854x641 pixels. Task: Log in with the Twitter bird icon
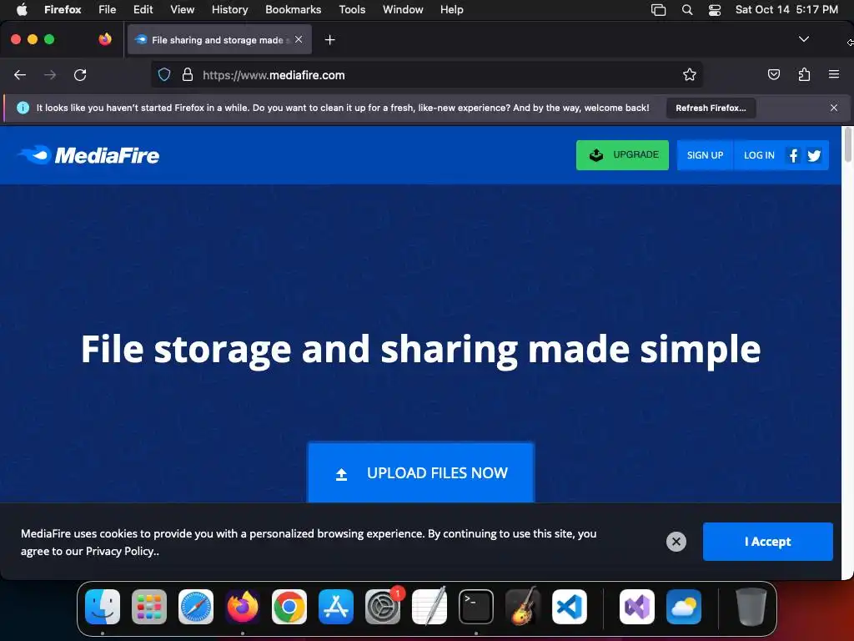(x=814, y=156)
